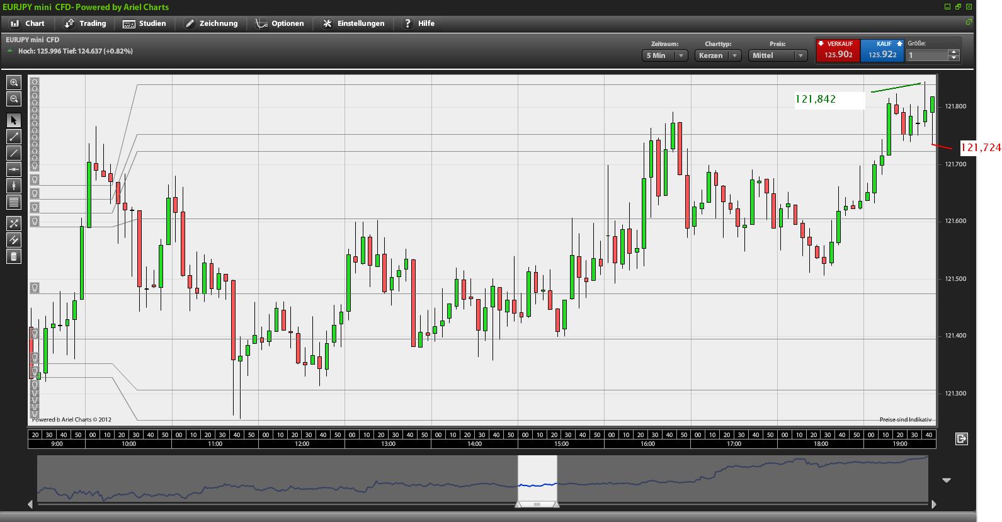Toggle the lightbulb marker near the 121.500 level
This screenshot has width=1002, height=522.
(35, 288)
